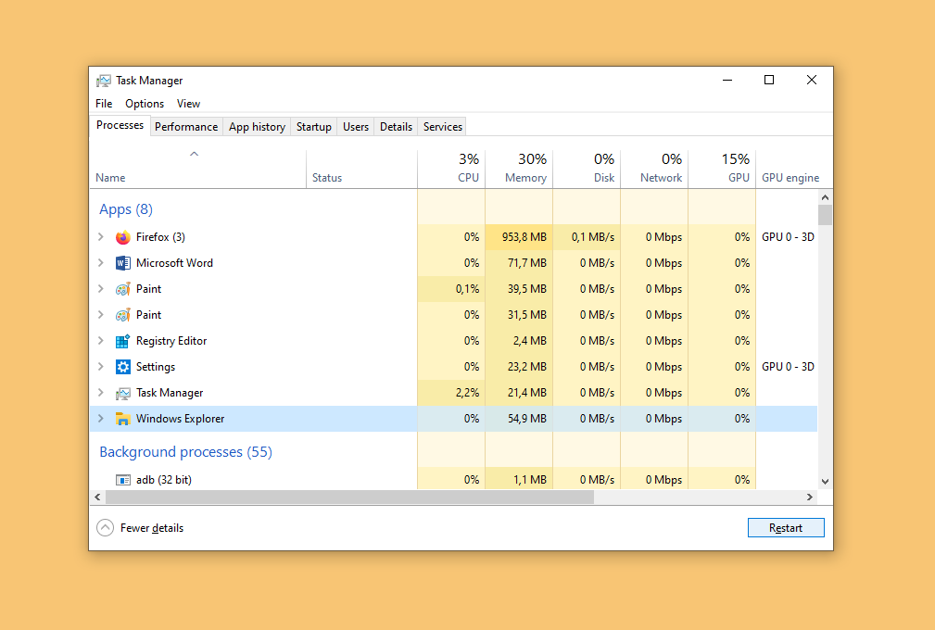Click the Paint icon in the 31,5 MB row
Screen dimensions: 935x630
(x=123, y=315)
